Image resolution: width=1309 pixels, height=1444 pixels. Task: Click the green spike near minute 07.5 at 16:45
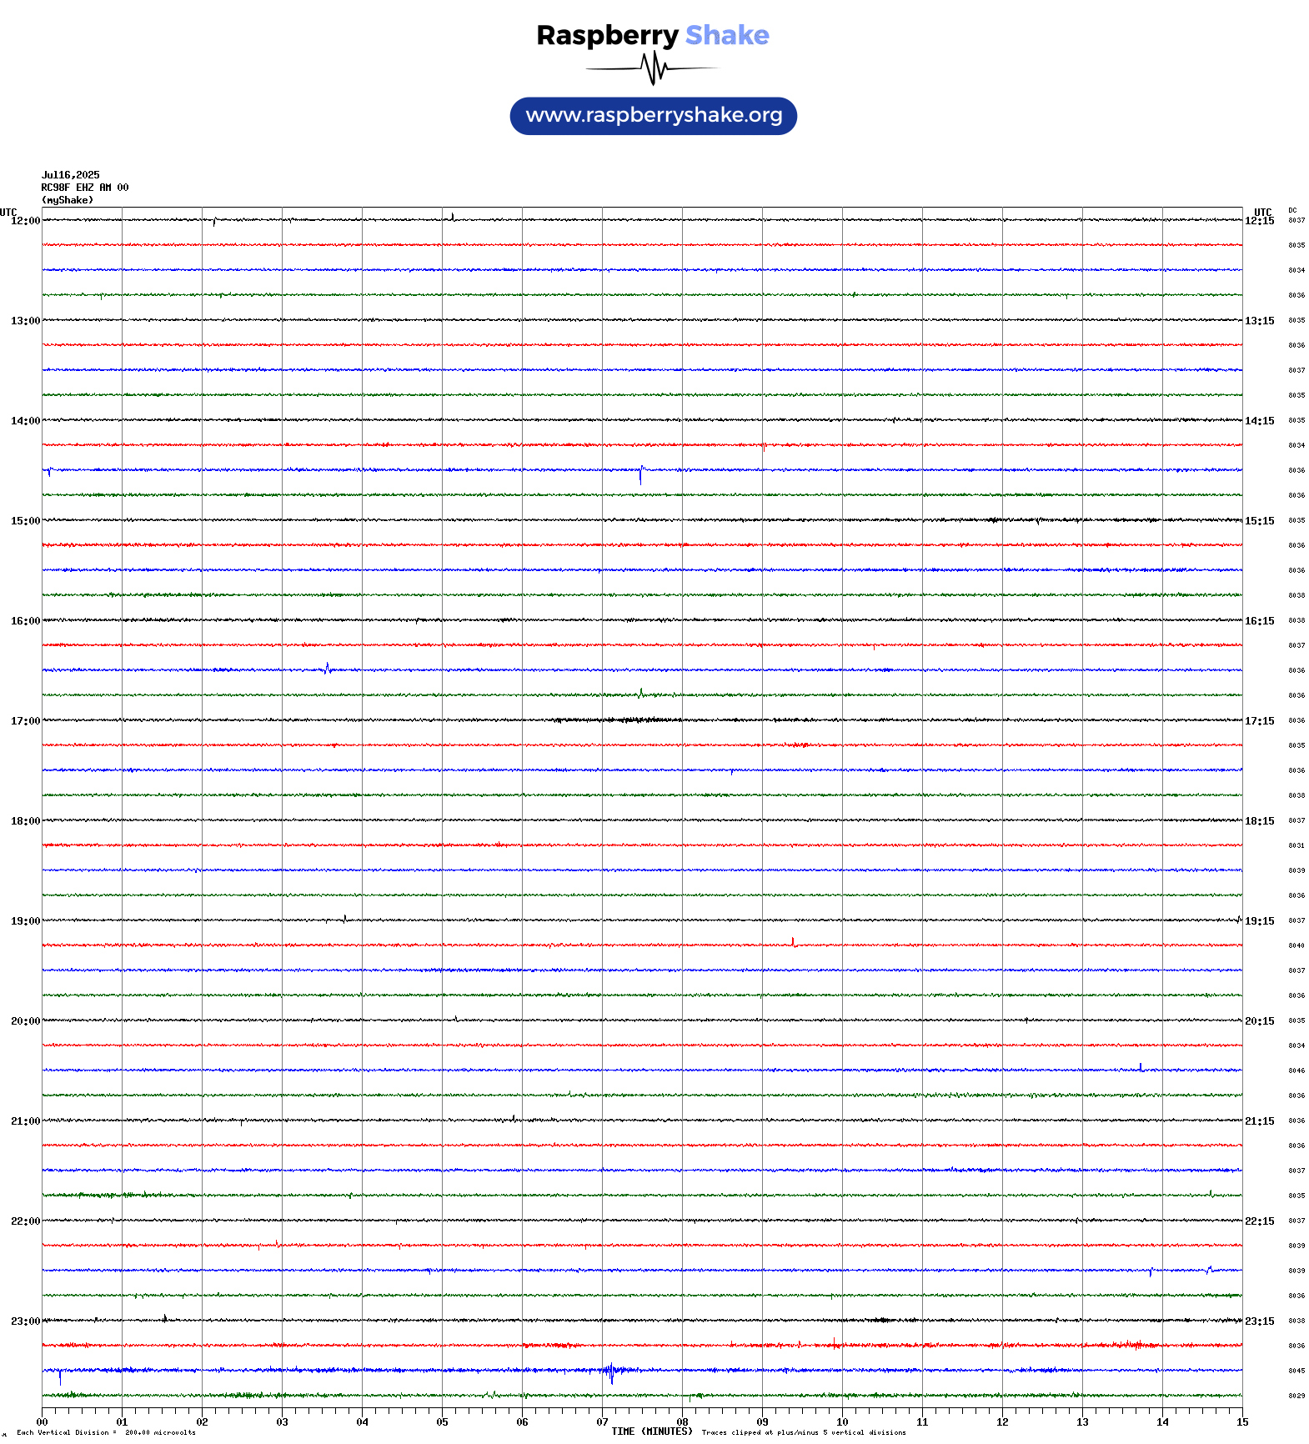641,693
